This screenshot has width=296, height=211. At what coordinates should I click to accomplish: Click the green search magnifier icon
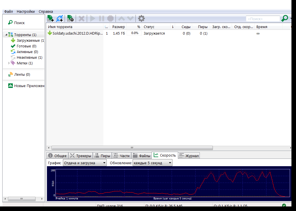click(284, 19)
